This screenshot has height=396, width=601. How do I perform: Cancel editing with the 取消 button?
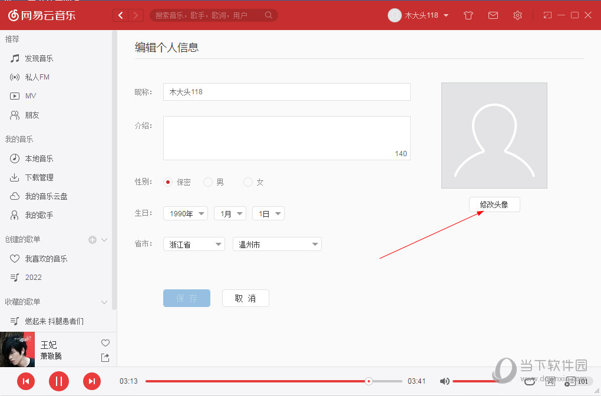click(245, 298)
